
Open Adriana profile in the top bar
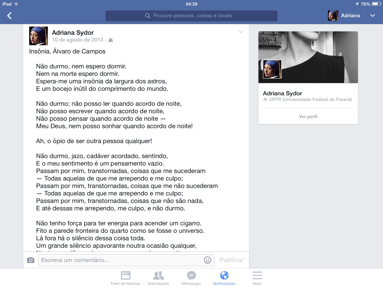click(x=344, y=16)
